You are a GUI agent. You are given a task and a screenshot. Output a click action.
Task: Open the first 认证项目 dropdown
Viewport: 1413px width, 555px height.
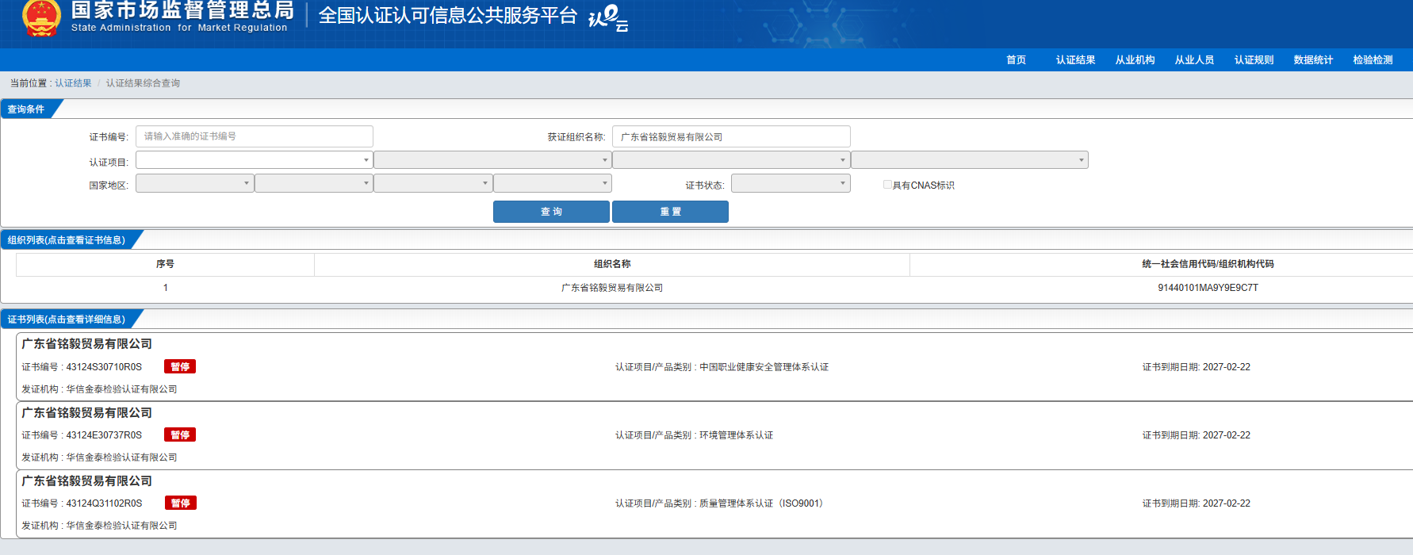click(254, 160)
